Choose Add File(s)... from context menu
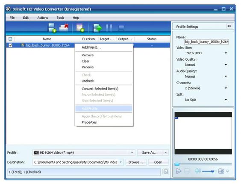This screenshot has height=184, width=241. tap(104, 47)
